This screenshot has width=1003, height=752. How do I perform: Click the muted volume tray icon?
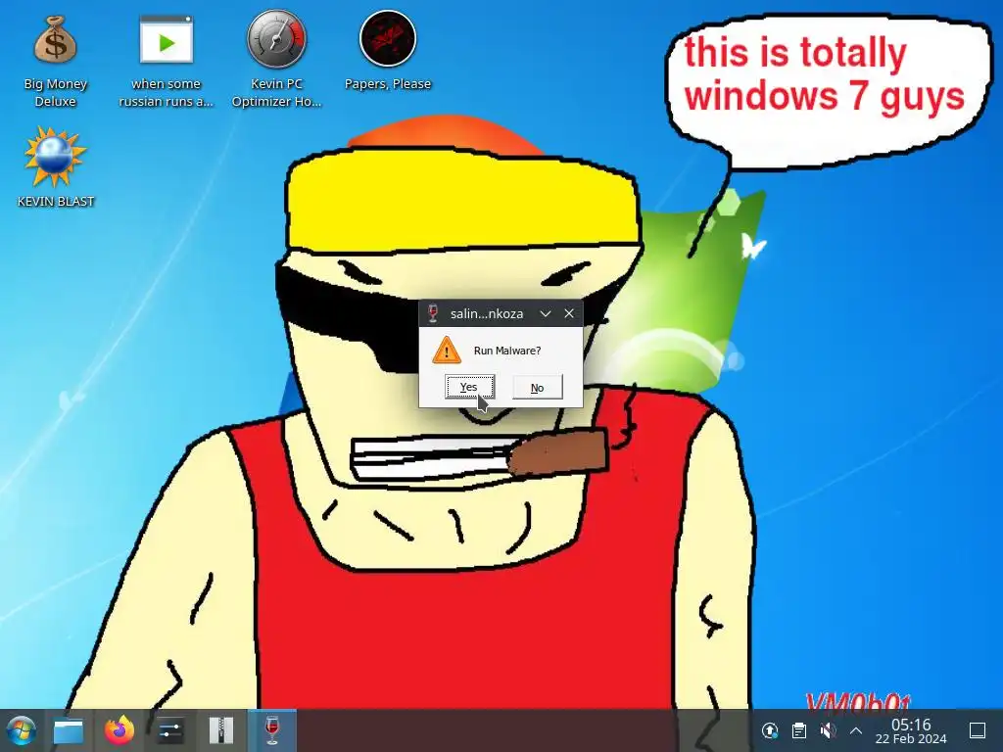(x=828, y=730)
